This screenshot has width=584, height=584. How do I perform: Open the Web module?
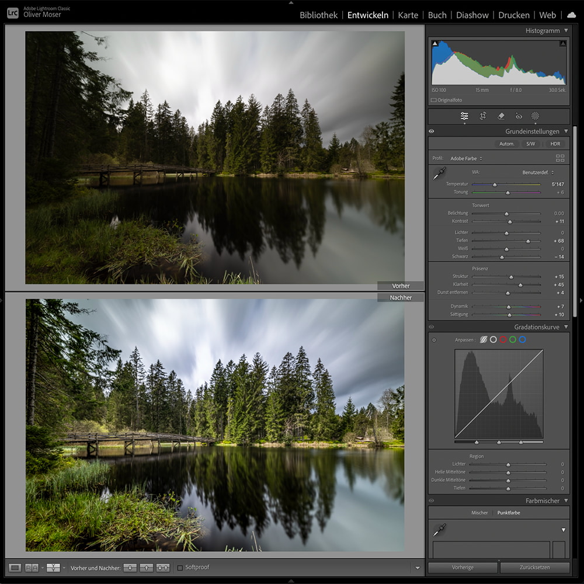pyautogui.click(x=547, y=15)
